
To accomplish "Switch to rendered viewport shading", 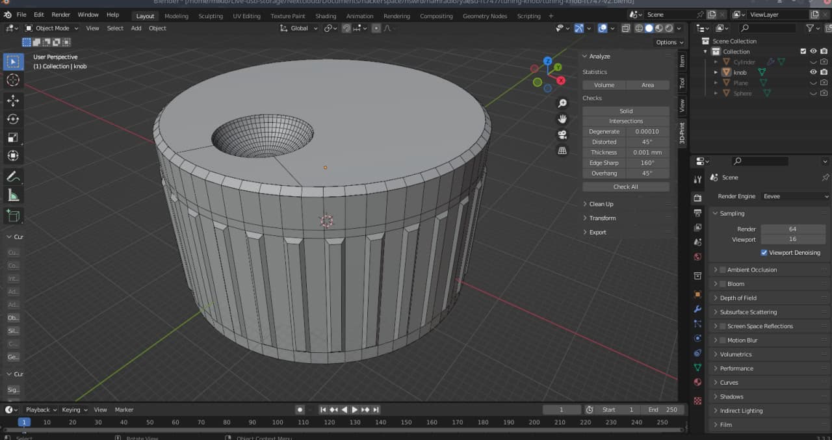I will (x=669, y=28).
